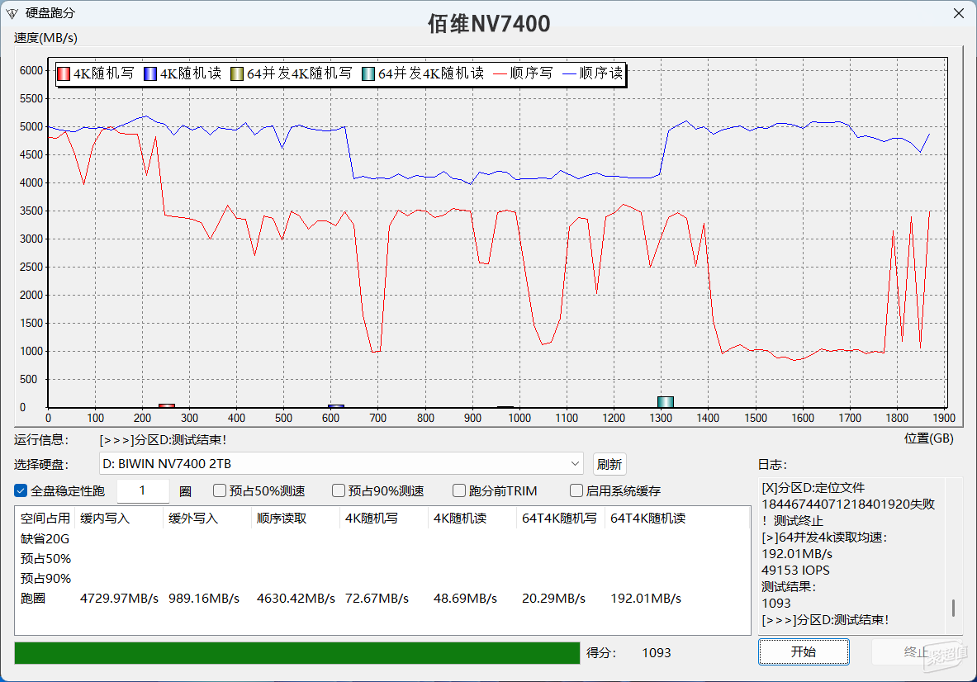The width and height of the screenshot is (977, 682).
Task: Click the 64并发4k读取均速 log line
Action: pos(824,538)
